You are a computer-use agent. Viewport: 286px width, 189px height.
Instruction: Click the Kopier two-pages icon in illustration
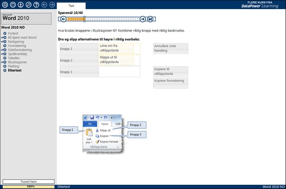tap(97, 136)
